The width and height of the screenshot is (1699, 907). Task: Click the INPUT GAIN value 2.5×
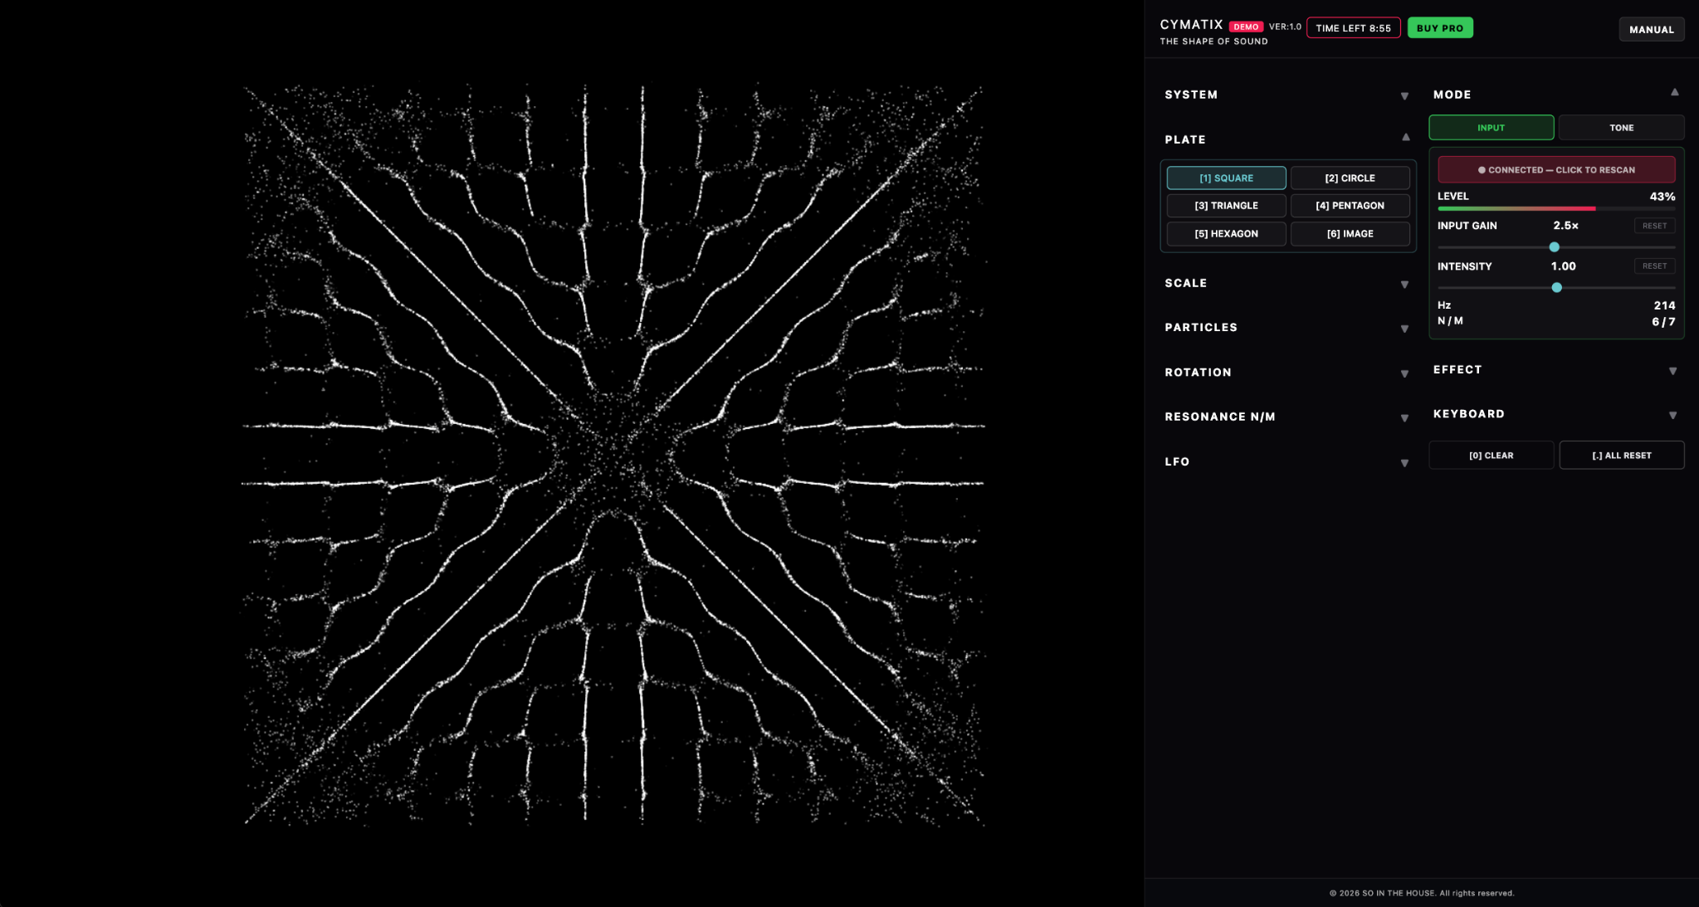click(x=1565, y=226)
